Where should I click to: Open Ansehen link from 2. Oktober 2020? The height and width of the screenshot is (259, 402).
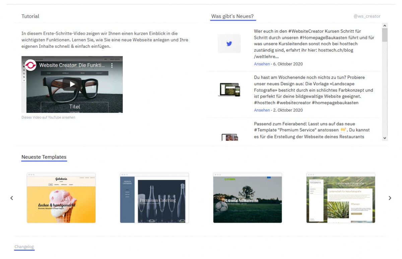(x=262, y=110)
